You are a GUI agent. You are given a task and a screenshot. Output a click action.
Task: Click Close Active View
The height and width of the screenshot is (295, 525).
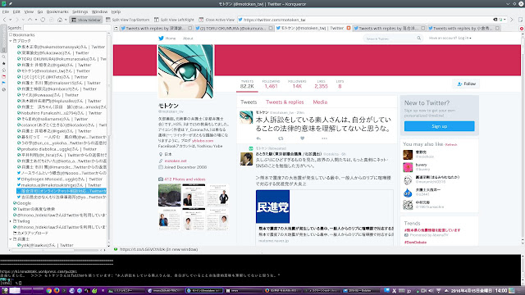(x=217, y=20)
